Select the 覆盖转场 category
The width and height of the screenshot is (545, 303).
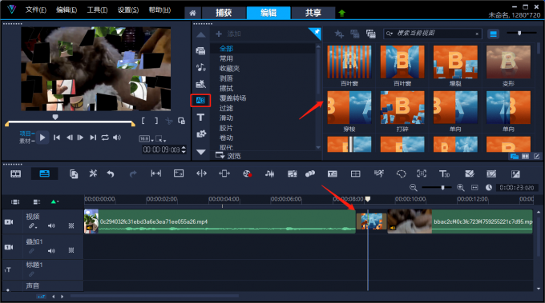(233, 98)
